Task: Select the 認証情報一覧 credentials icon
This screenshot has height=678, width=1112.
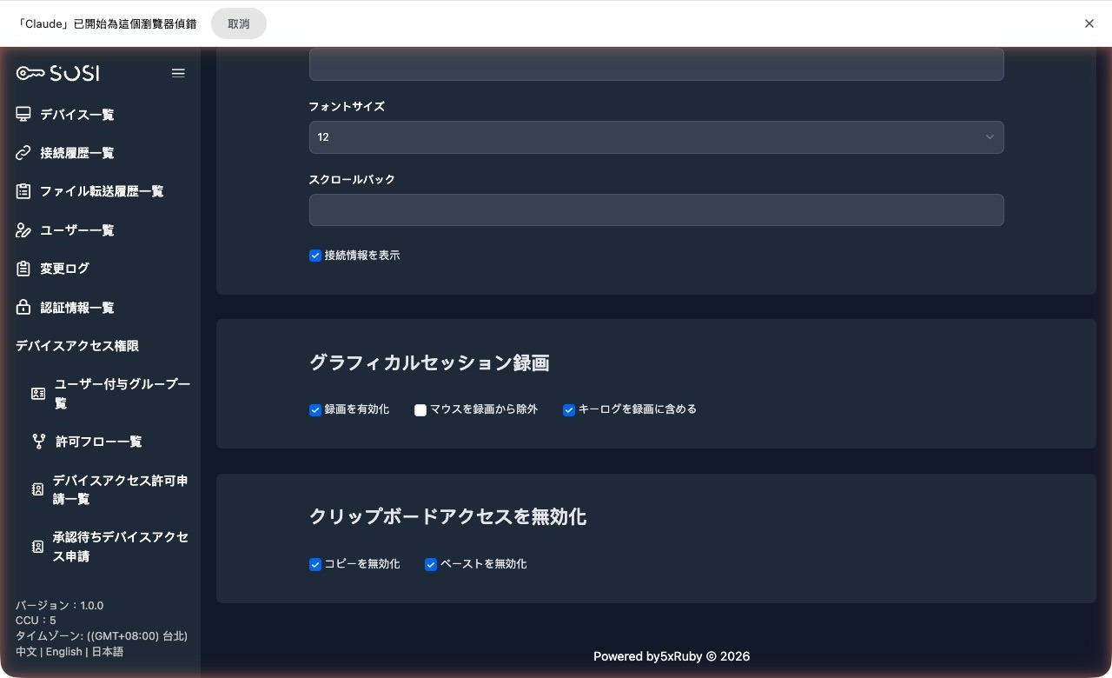Action: pyautogui.click(x=23, y=307)
